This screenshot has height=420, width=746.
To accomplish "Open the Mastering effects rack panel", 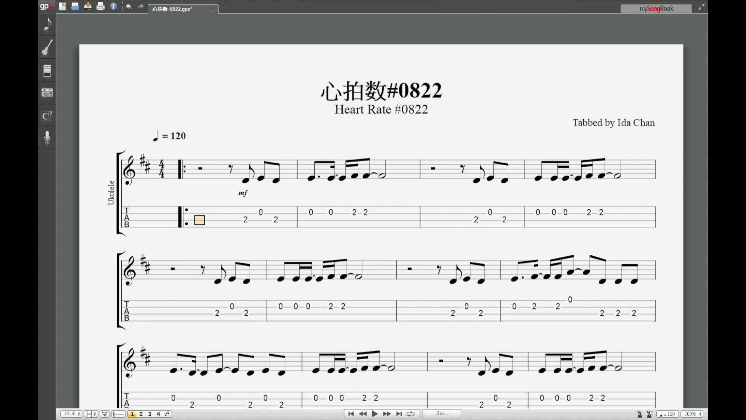I will tap(47, 92).
